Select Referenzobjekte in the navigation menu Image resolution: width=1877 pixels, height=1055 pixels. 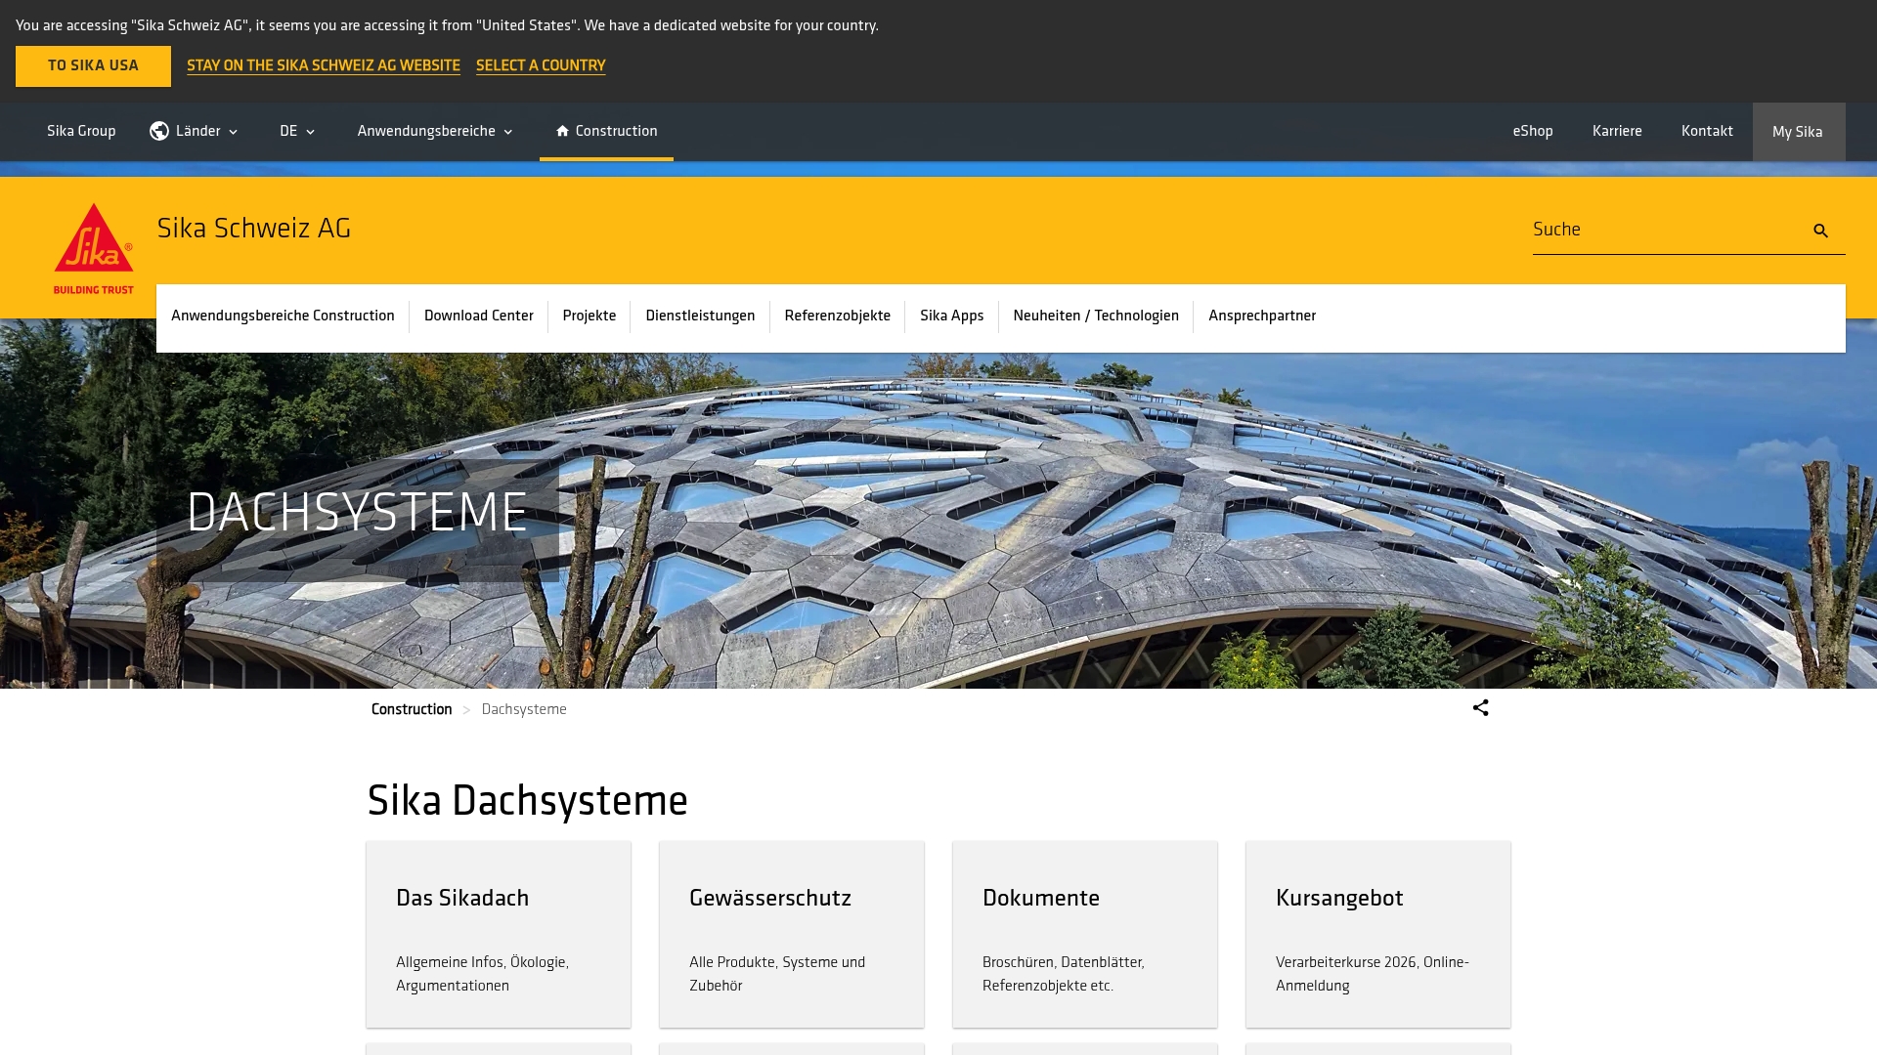click(837, 316)
